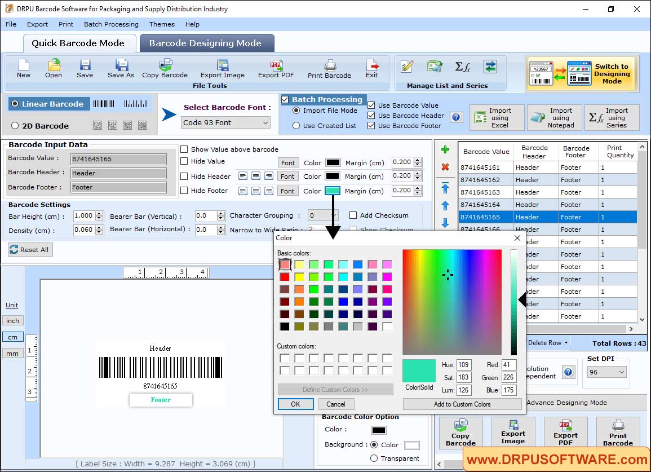
Task: Enable Show Value above barcode
Action: pos(184,149)
